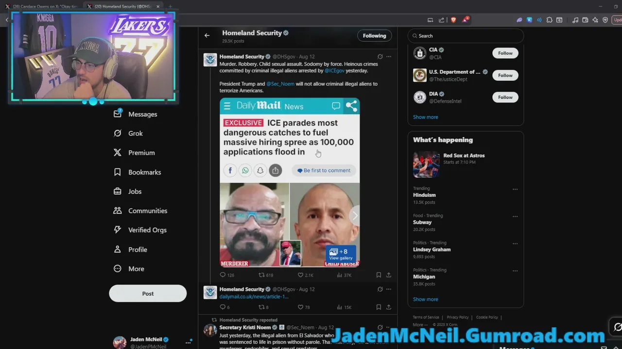Open Verified Orgs in the sidebar
Viewport: 622px width, 349px height.
pyautogui.click(x=140, y=230)
